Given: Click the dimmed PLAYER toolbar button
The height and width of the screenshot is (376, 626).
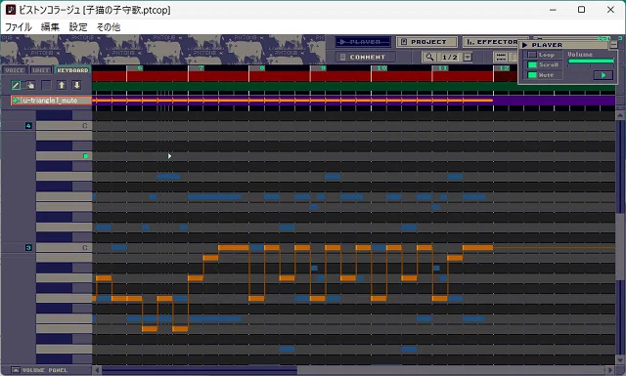Looking at the screenshot, I should click(x=363, y=42).
